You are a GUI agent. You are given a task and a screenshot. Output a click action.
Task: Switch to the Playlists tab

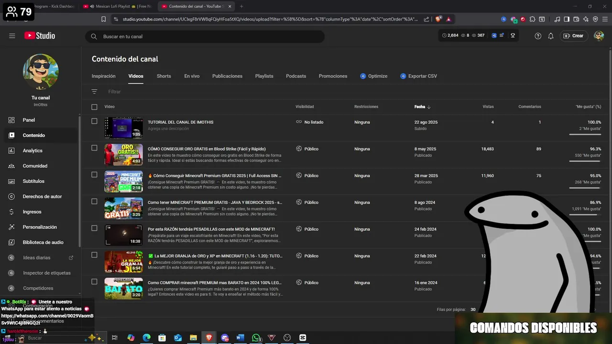(x=264, y=76)
